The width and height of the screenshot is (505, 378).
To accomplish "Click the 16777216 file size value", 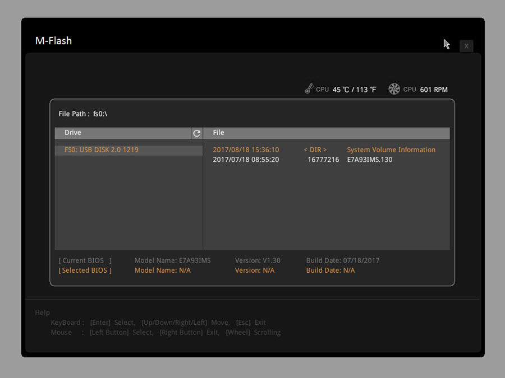I will pyautogui.click(x=323, y=160).
